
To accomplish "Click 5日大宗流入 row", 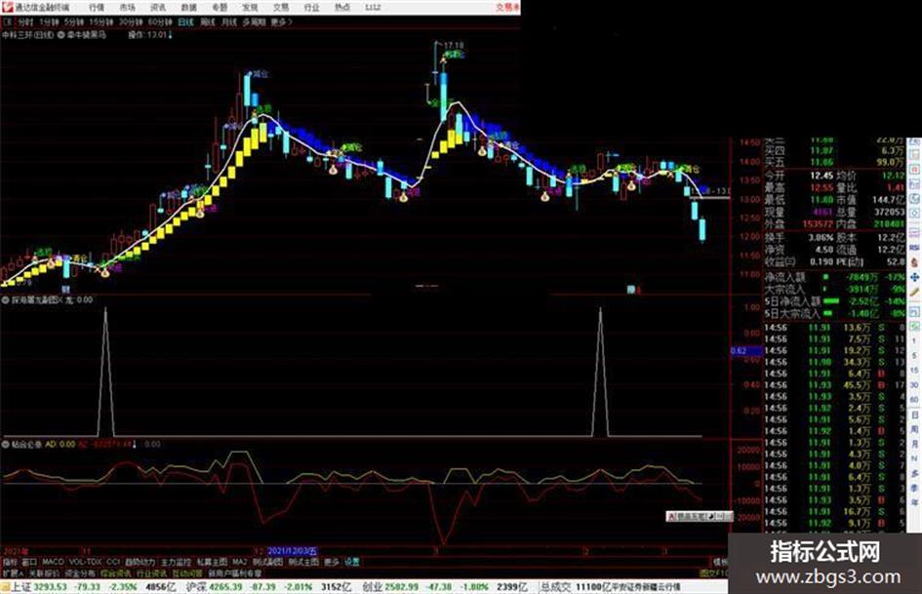I will [x=835, y=313].
